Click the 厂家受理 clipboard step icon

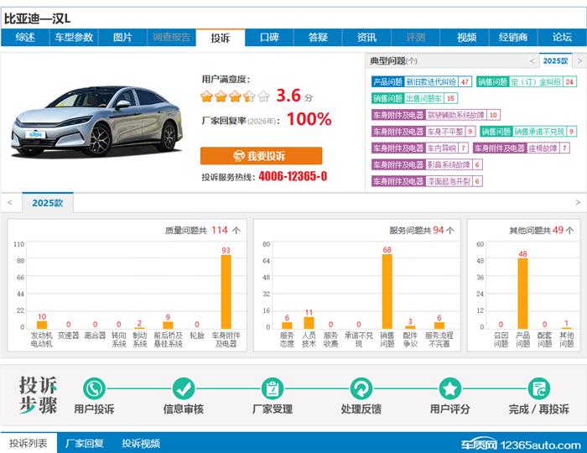(272, 388)
